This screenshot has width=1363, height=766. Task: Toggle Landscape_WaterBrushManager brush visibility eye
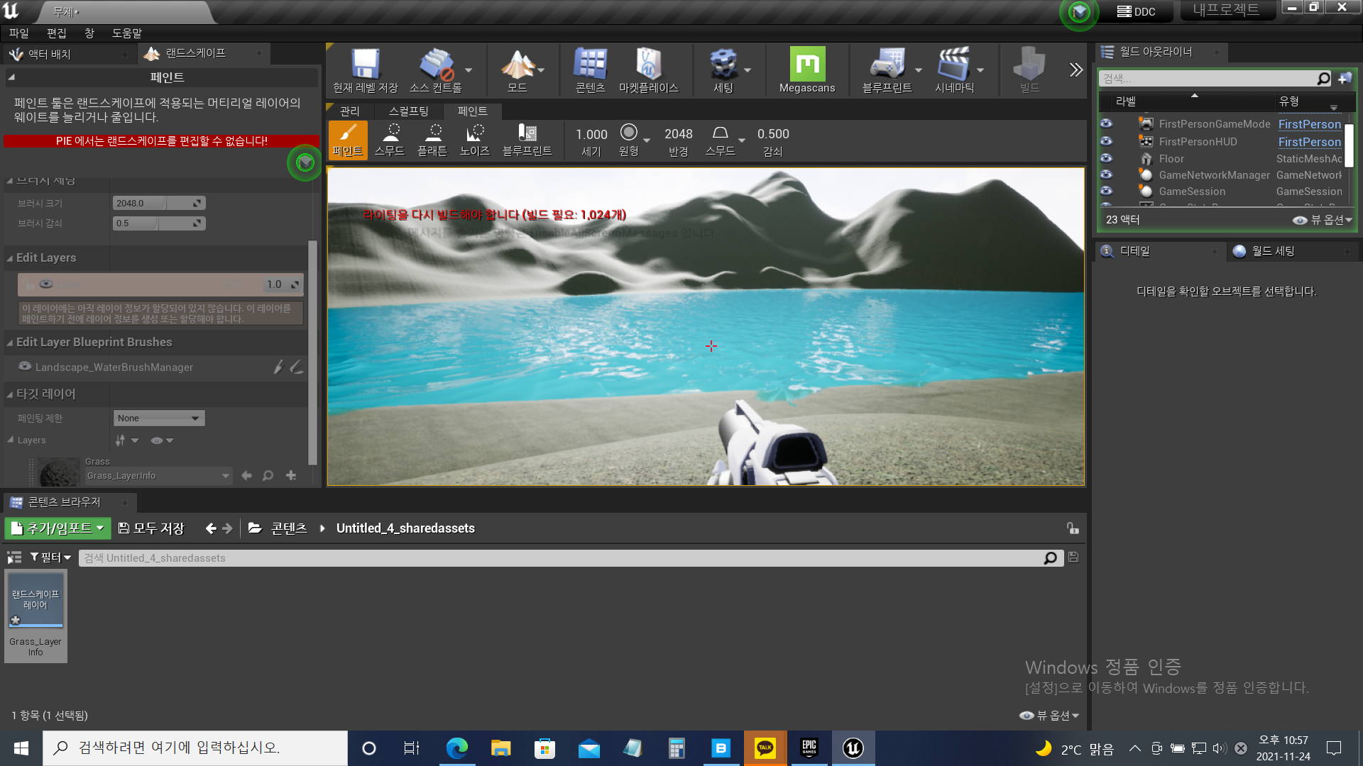click(25, 367)
